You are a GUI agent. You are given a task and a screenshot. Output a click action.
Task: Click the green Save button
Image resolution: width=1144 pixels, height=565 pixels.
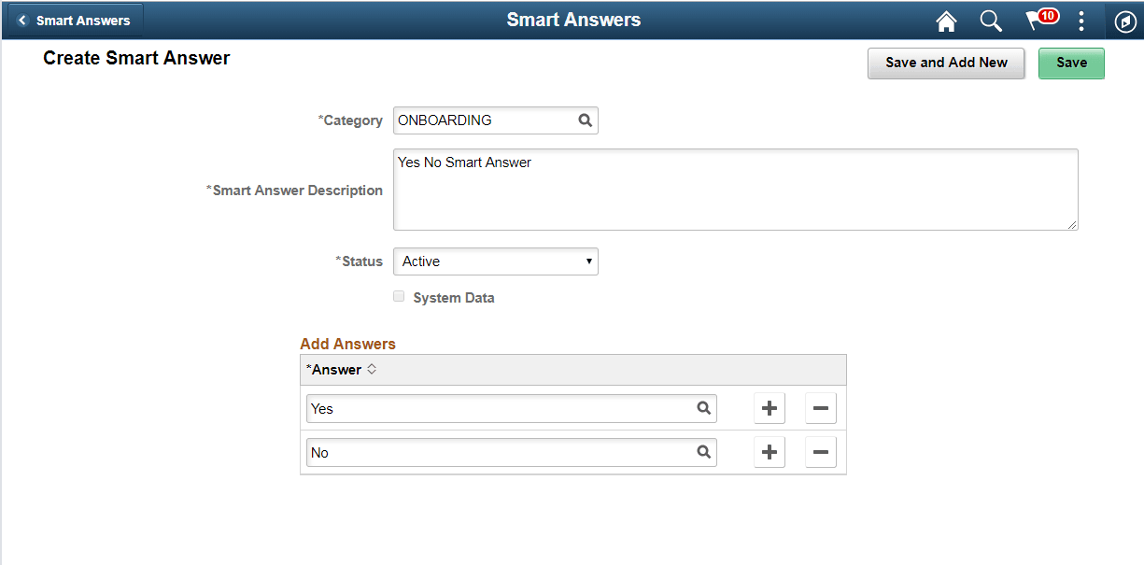pyautogui.click(x=1071, y=64)
